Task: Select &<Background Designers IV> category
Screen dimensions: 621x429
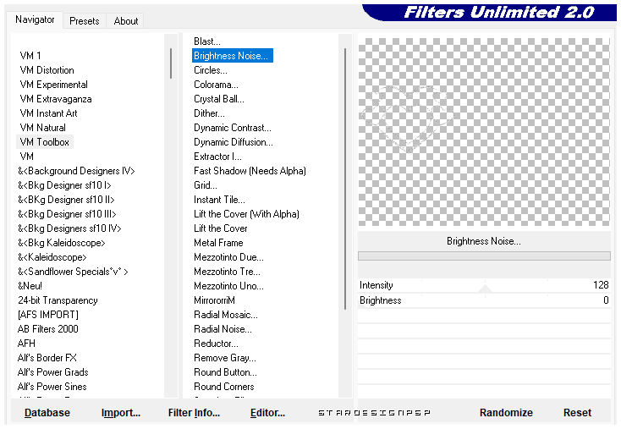Action: coord(76,171)
